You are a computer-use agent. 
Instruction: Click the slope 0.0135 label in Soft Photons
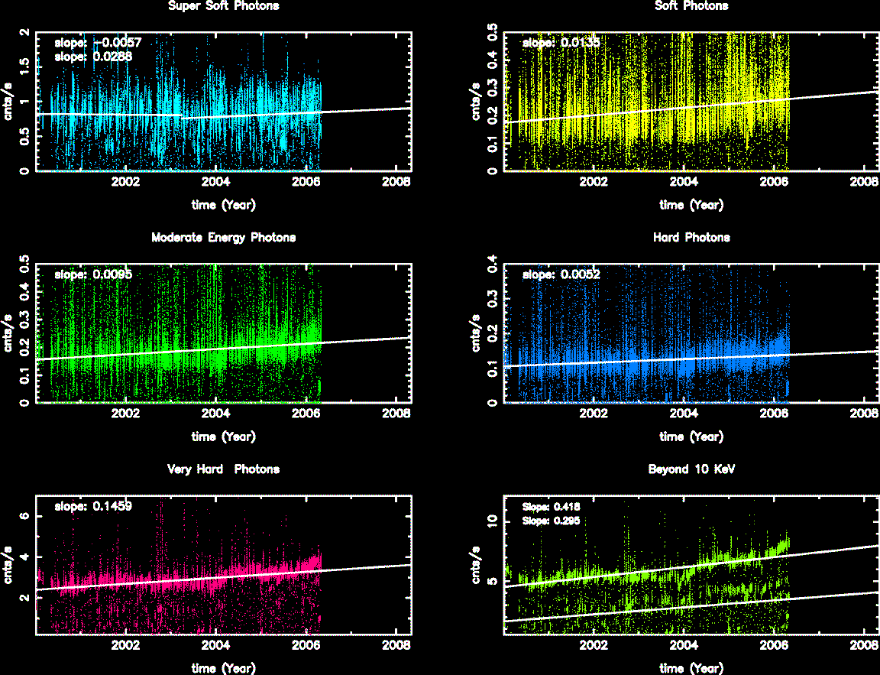click(561, 43)
